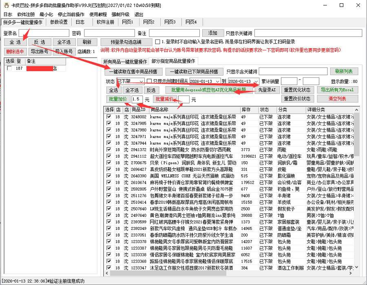
Task: Click the product list vertical scrollbar
Action: pyautogui.click(x=356, y=188)
